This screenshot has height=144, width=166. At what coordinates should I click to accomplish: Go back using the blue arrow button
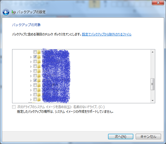(6, 12)
